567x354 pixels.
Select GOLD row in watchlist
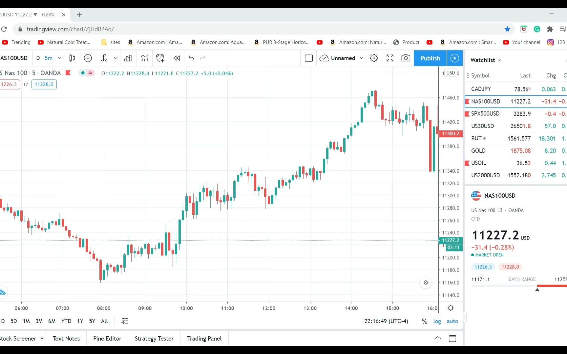pyautogui.click(x=516, y=151)
